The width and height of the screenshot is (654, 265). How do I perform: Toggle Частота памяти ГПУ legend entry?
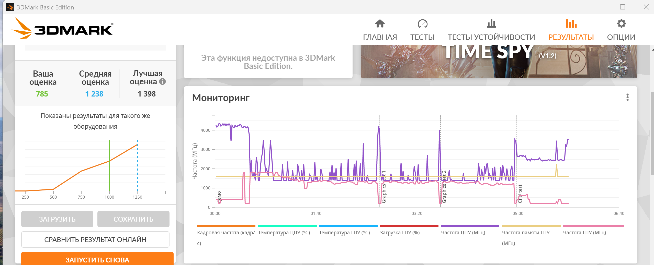pos(531,235)
